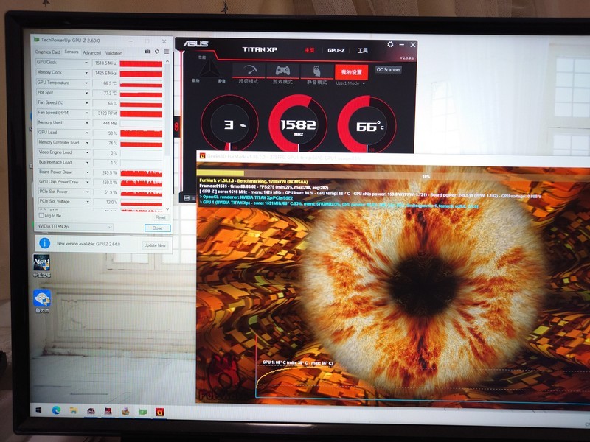This screenshot has width=590, height=442.
Task: Click the green GPU-Z taskbar icon
Action: [142, 412]
